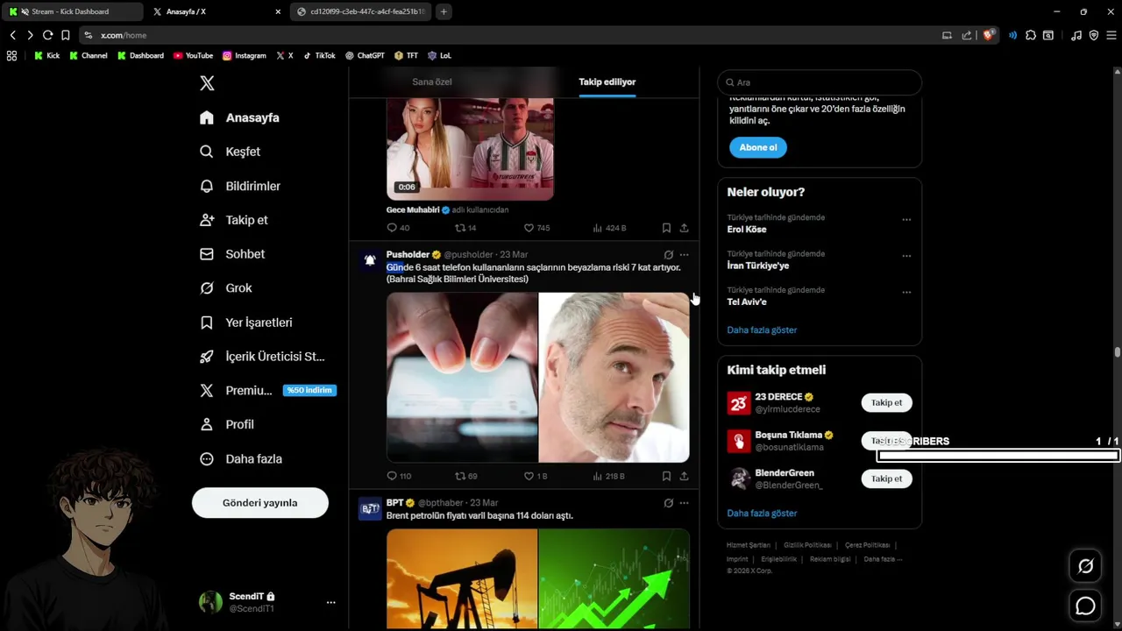Open Sohbet envelope icon
Screen dimensions: 1122x631
[x=207, y=254]
